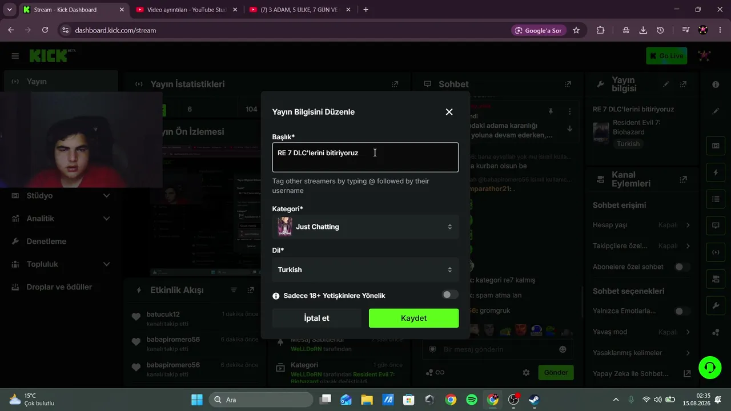Reload the page
Screen dimensions: 731x411
45,30
